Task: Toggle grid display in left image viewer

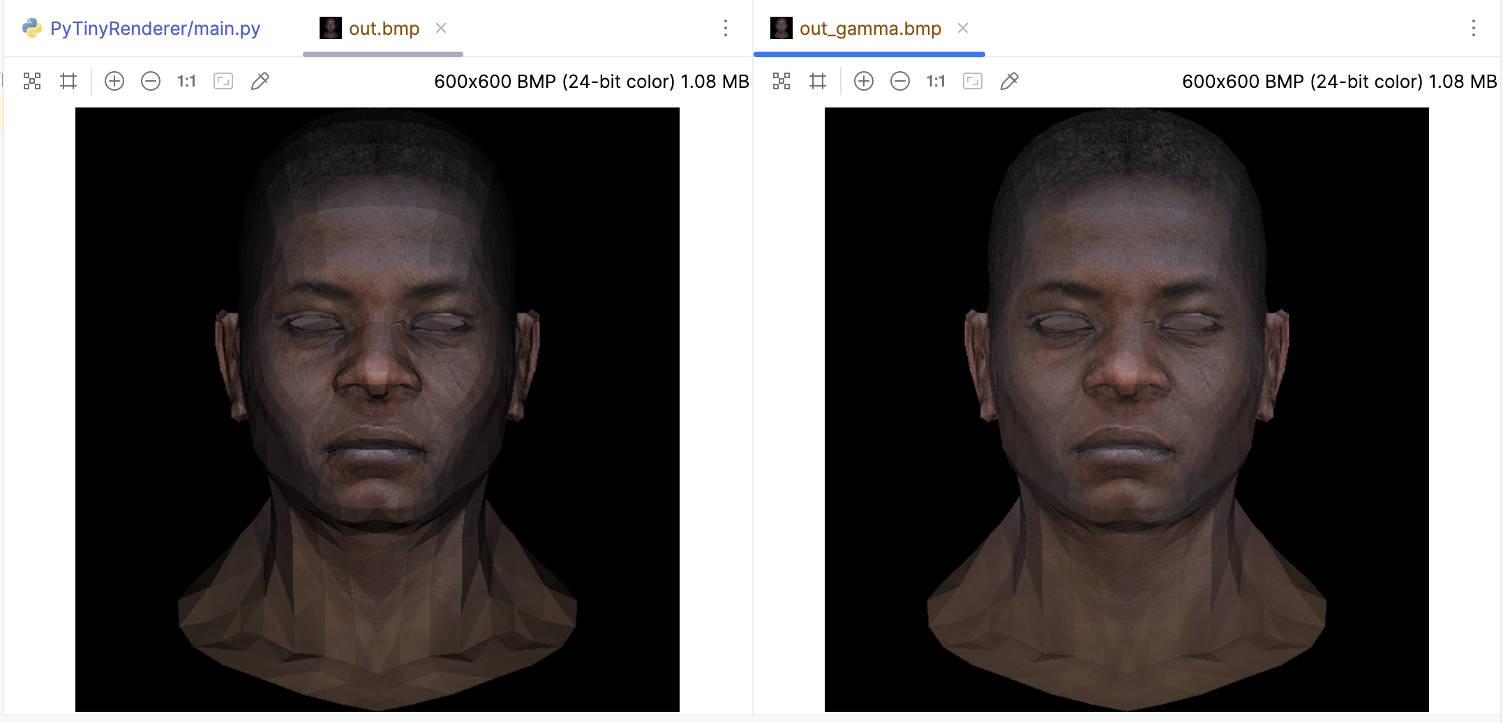Action: pyautogui.click(x=68, y=81)
